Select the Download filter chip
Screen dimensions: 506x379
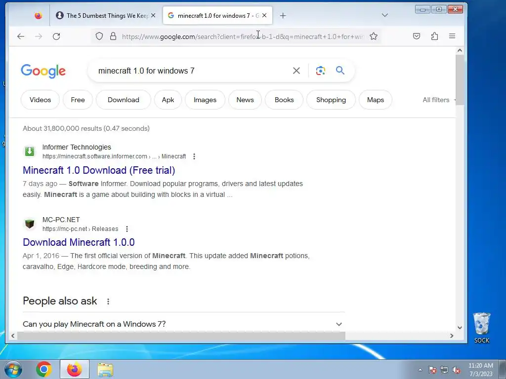(123, 100)
